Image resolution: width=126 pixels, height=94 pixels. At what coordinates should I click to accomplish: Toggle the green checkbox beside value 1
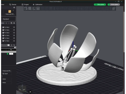click(x=8, y=54)
